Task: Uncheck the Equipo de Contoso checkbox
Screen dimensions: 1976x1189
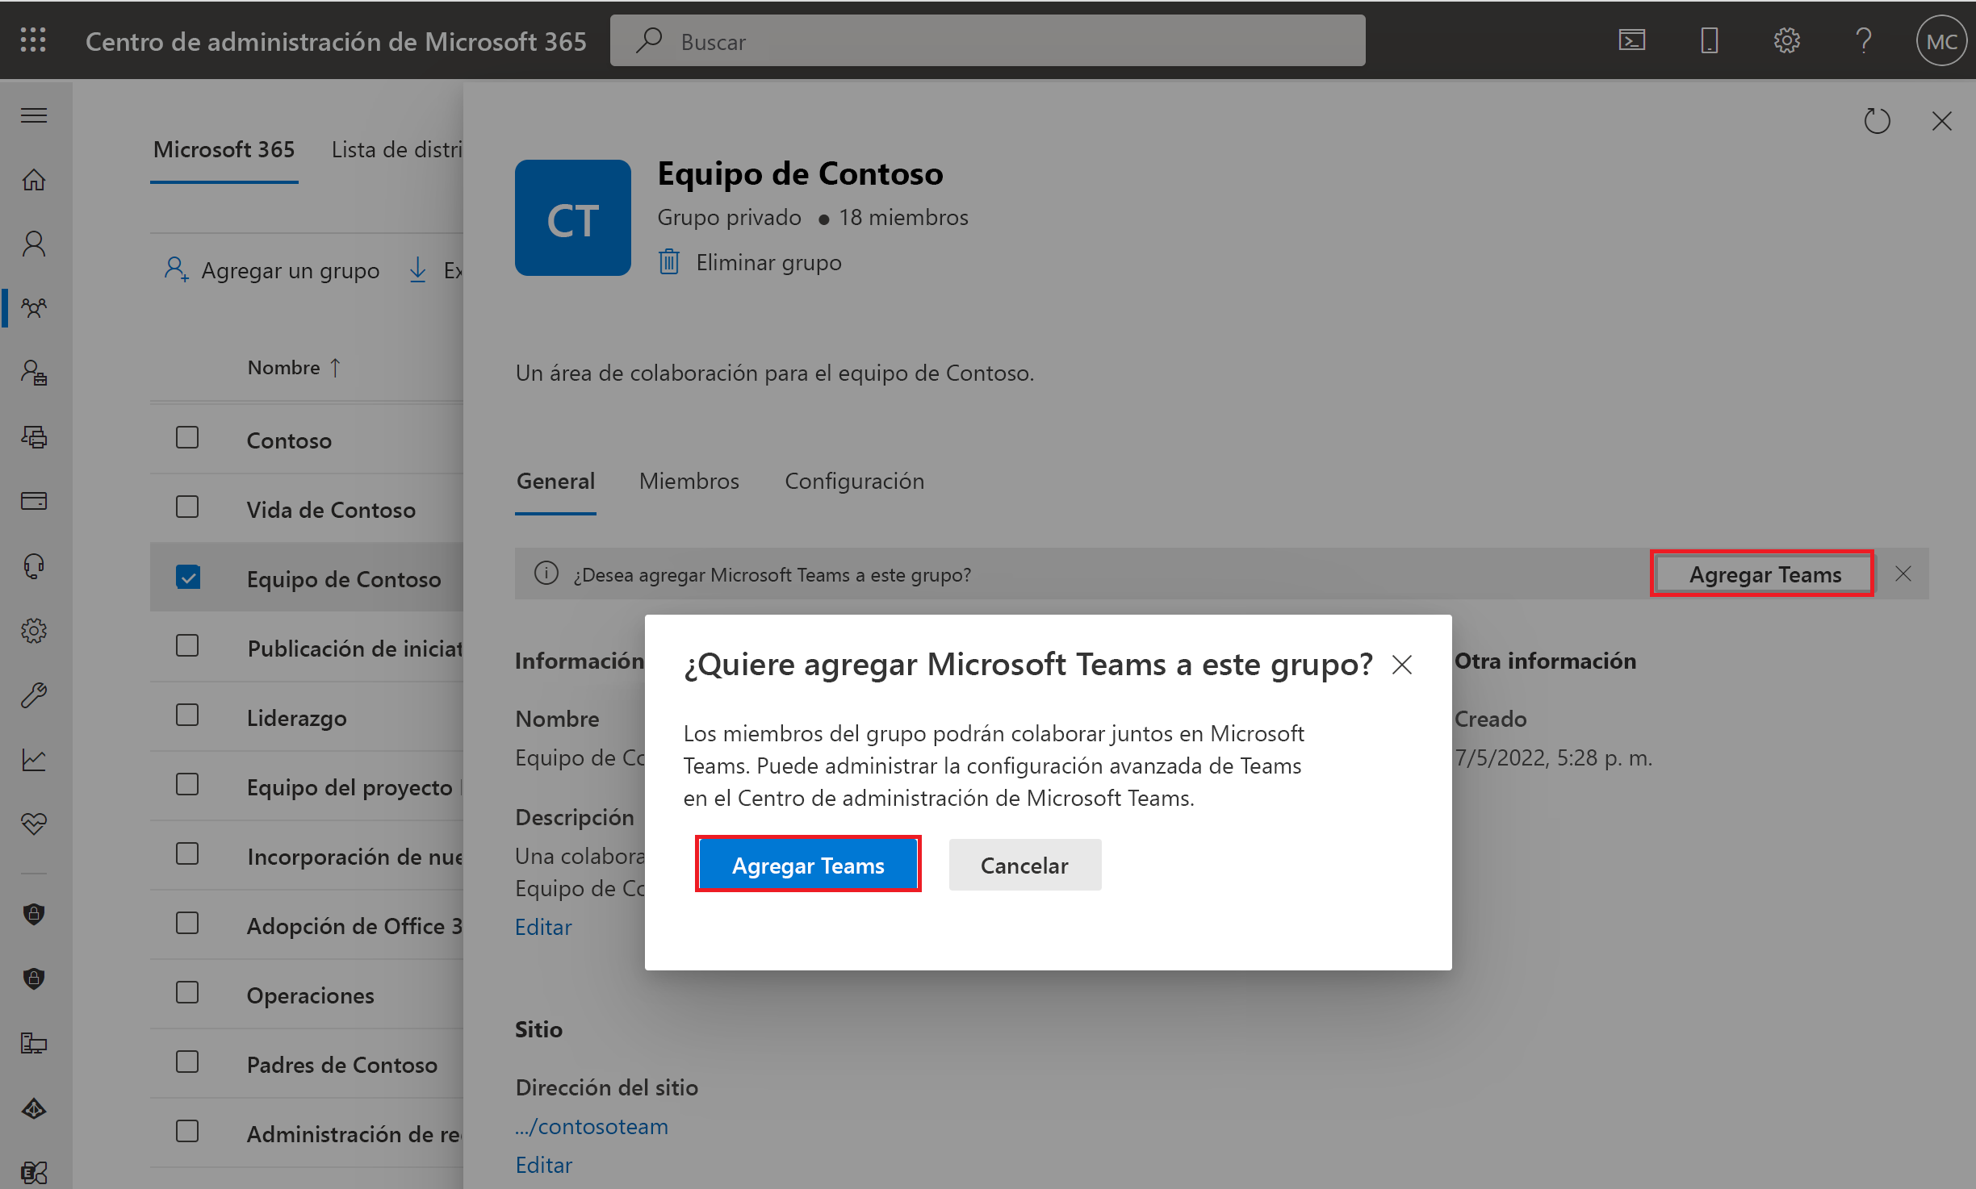Action: click(187, 577)
